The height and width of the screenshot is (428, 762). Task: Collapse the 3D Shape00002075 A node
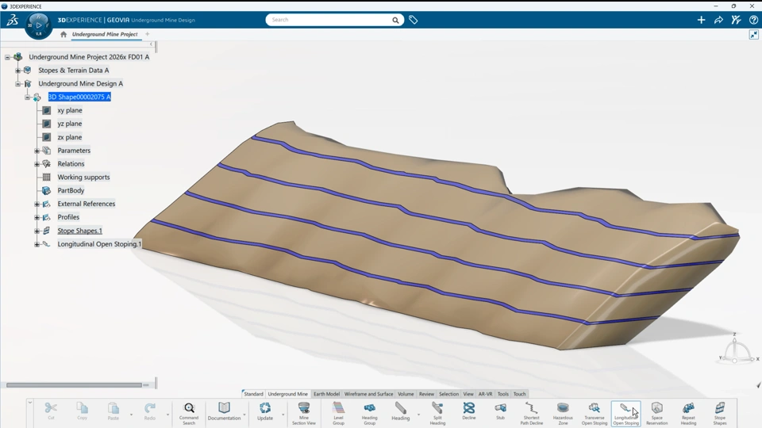coord(27,97)
